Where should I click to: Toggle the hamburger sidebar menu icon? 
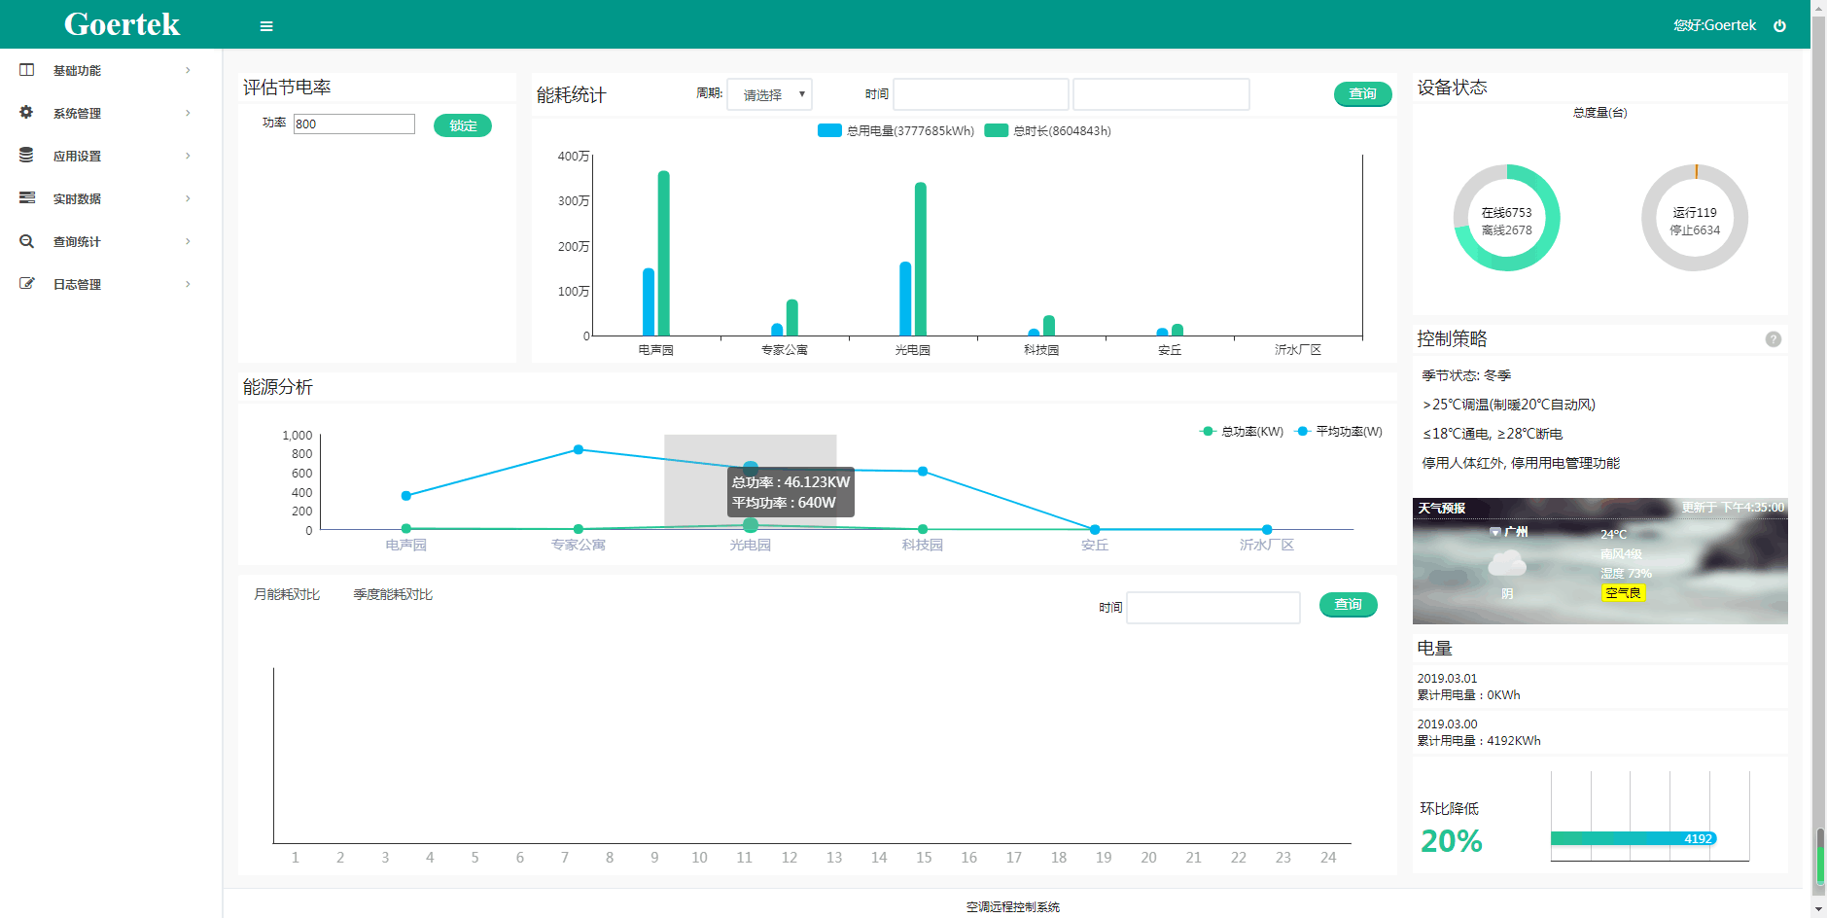coord(266,26)
